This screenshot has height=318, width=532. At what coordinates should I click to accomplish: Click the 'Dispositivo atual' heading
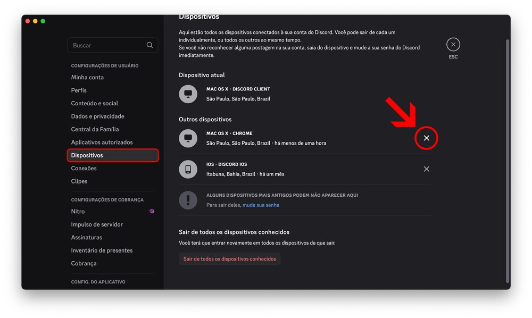tap(202, 75)
